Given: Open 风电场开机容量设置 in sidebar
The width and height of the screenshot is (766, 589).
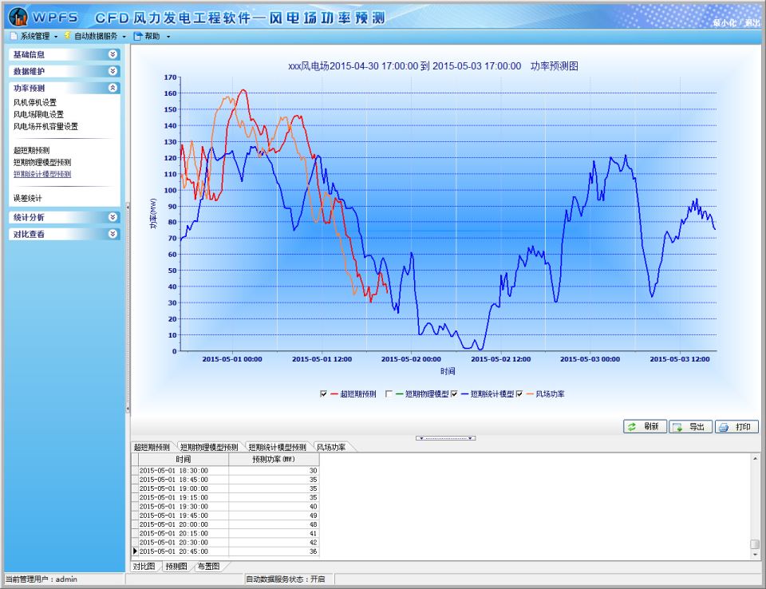Looking at the screenshot, I should pos(45,126).
